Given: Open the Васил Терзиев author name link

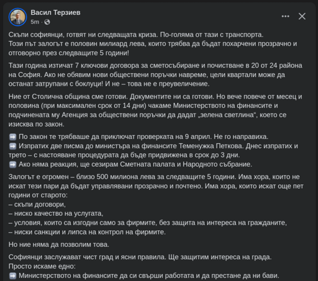Looking at the screenshot, I should coord(55,12).
